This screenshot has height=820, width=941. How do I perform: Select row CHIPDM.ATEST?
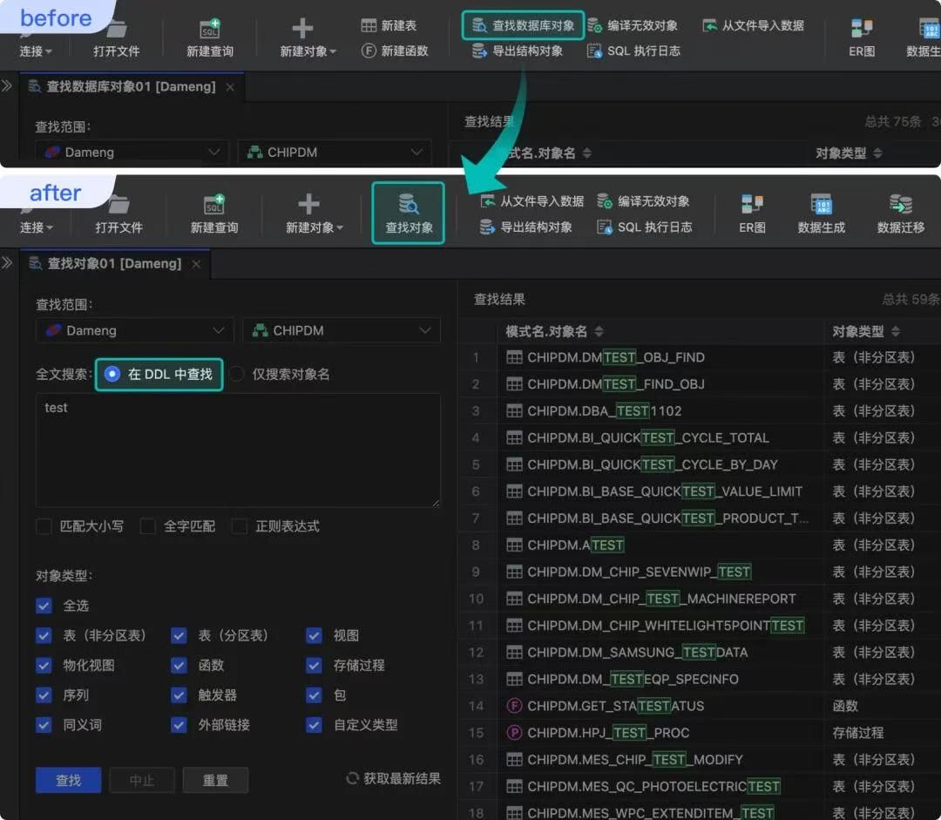(700, 545)
